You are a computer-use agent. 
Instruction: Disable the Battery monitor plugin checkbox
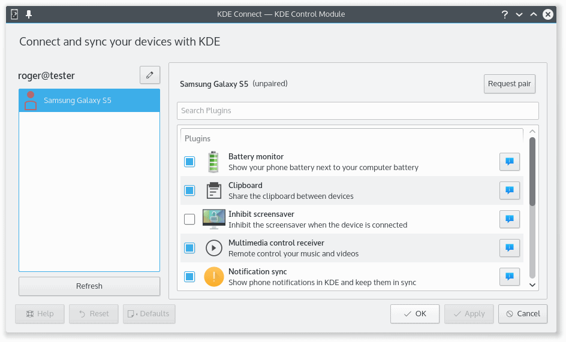click(x=189, y=162)
